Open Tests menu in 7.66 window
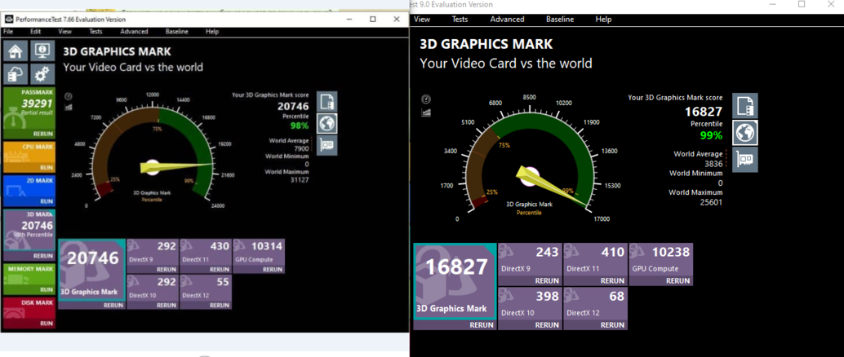The width and height of the screenshot is (844, 357). coord(96,32)
